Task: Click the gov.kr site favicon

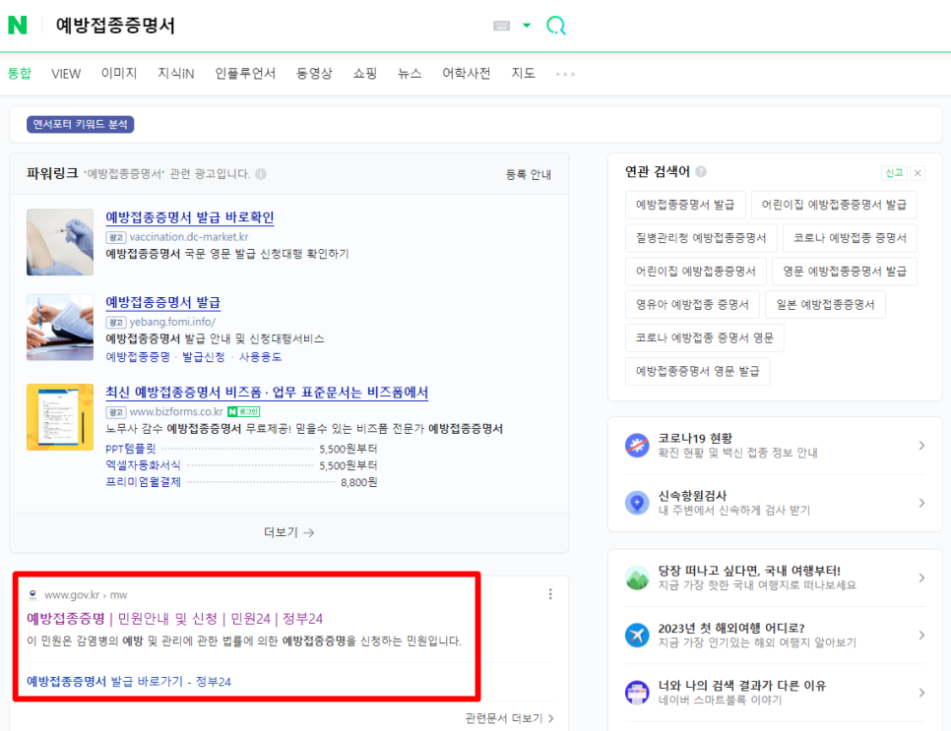Action: pyautogui.click(x=32, y=594)
